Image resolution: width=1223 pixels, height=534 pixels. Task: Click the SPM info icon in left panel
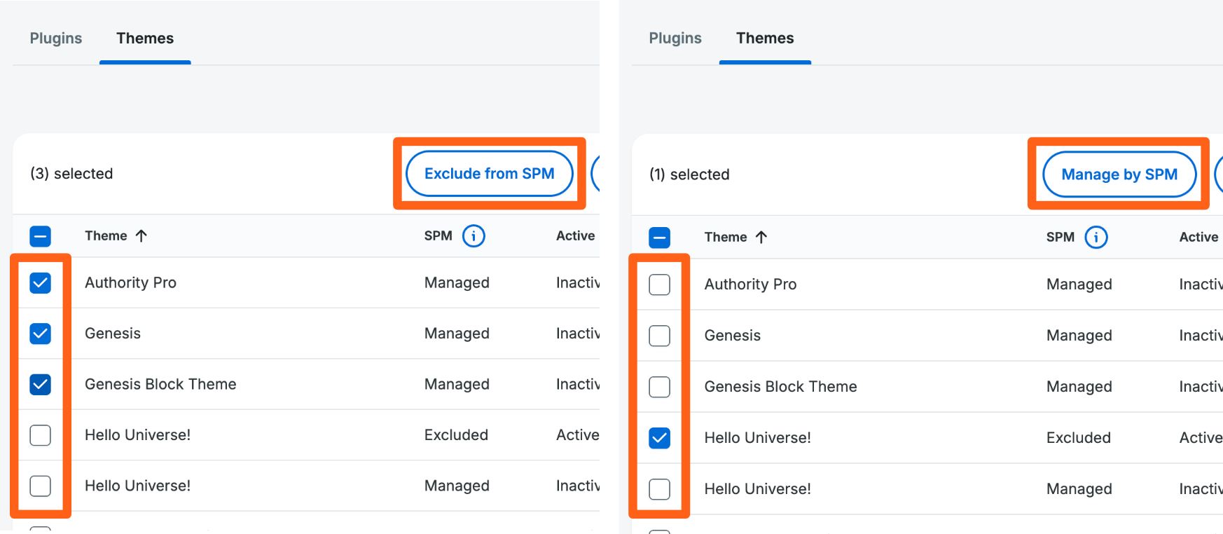[x=474, y=236]
